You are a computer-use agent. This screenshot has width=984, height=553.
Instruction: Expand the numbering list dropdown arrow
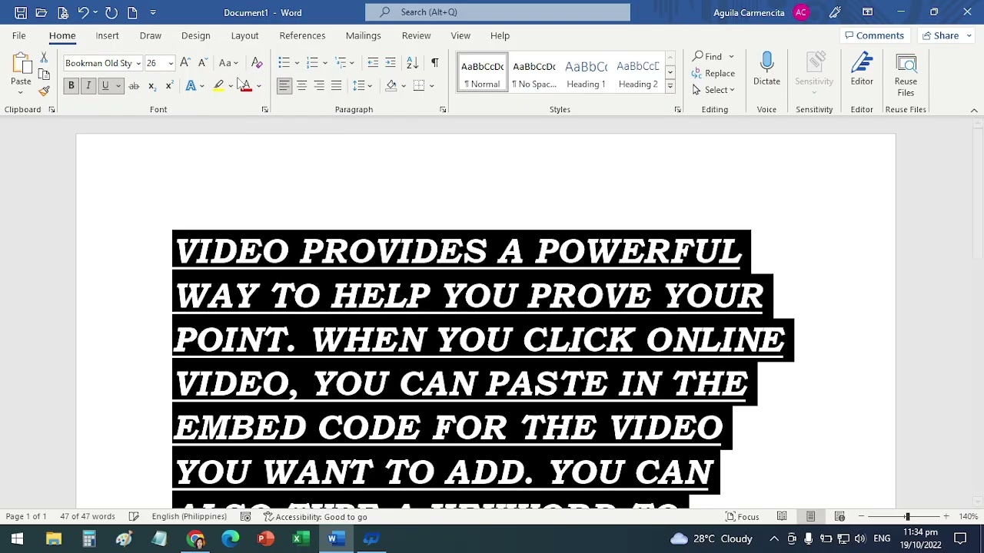[x=325, y=63]
